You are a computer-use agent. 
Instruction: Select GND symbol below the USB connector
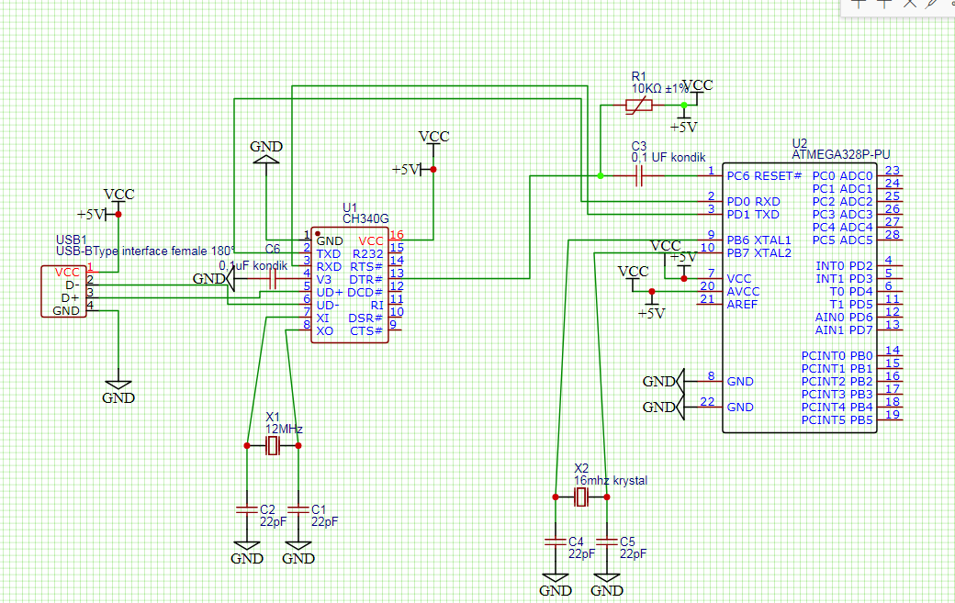pyautogui.click(x=118, y=388)
